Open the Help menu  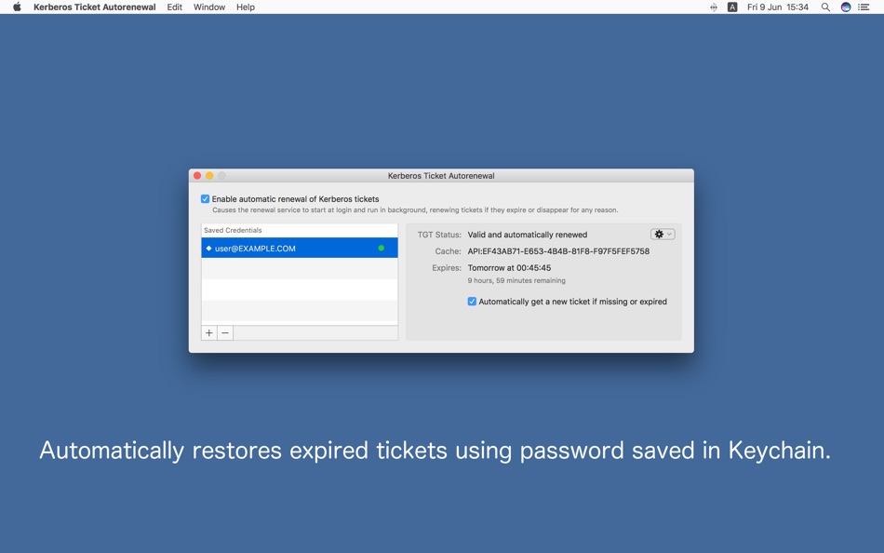pos(246,7)
